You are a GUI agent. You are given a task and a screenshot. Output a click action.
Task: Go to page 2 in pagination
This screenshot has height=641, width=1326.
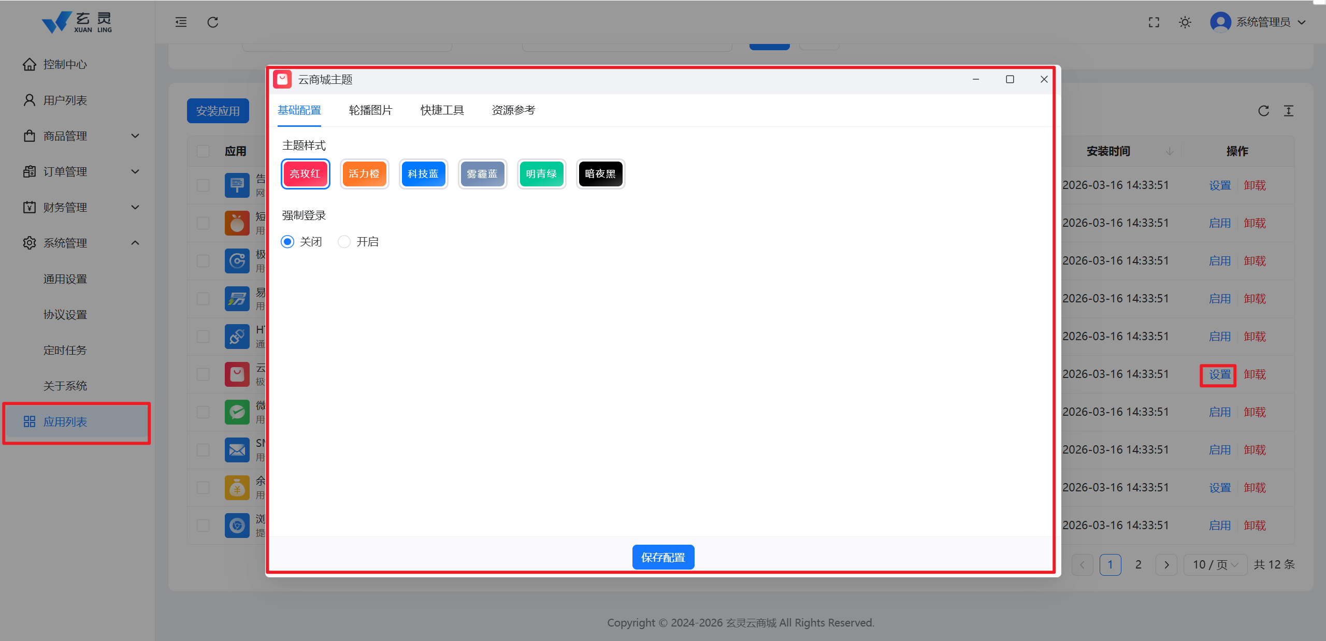click(x=1138, y=564)
